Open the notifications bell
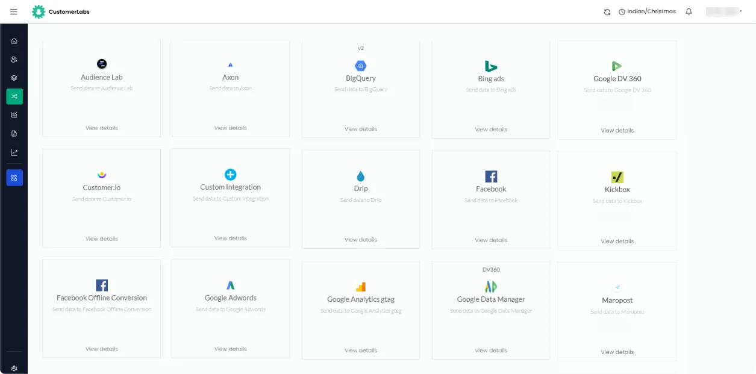 (x=689, y=11)
